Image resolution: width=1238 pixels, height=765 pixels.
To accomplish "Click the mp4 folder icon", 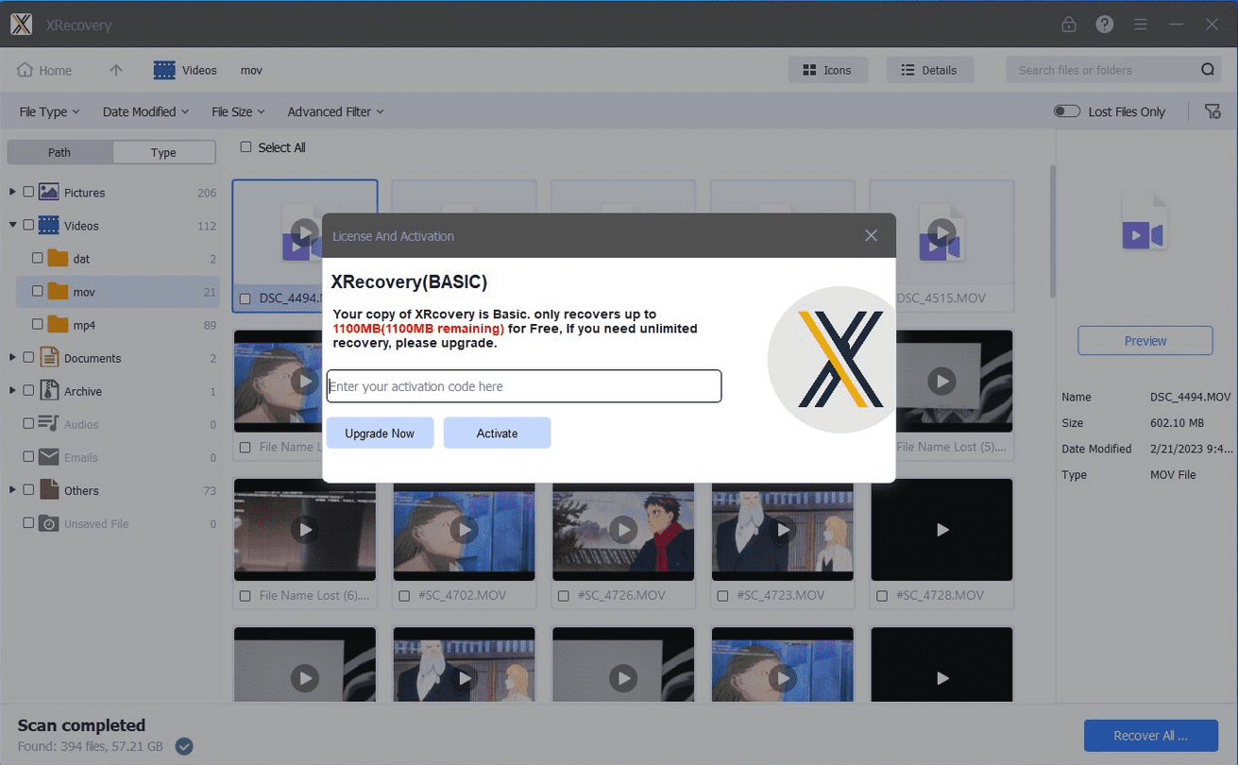I will point(58,324).
